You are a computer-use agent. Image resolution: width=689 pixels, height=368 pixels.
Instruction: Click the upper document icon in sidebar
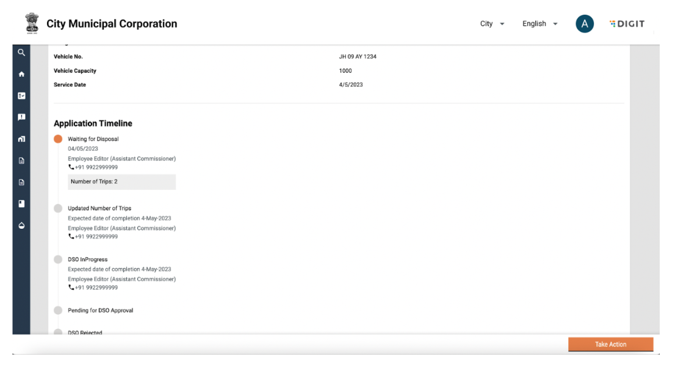(x=21, y=161)
